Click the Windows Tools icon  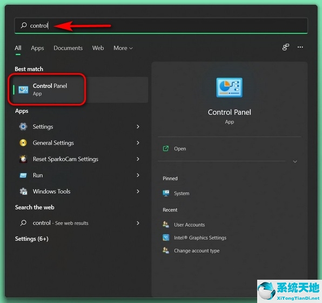(x=23, y=192)
